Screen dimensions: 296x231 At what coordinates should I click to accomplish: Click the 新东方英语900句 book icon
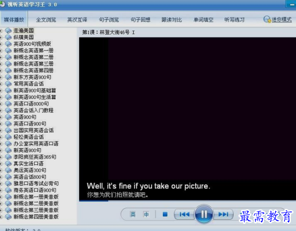pos(8,77)
